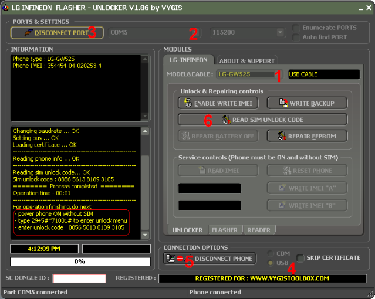This screenshot has height=299, width=375.
Task: Minimize the flasher window
Action: [361, 8]
